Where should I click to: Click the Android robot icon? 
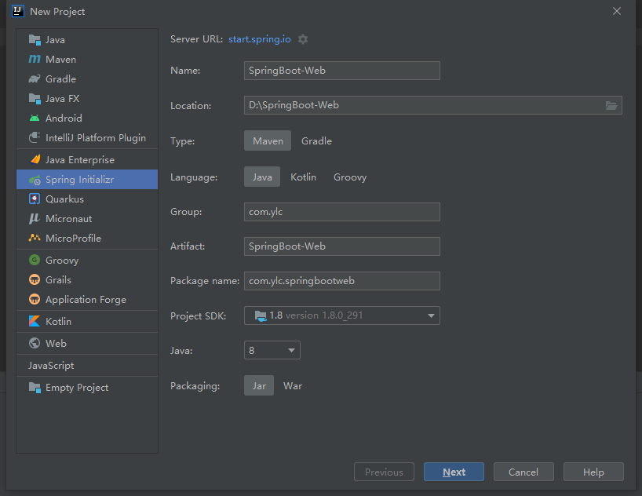35,119
